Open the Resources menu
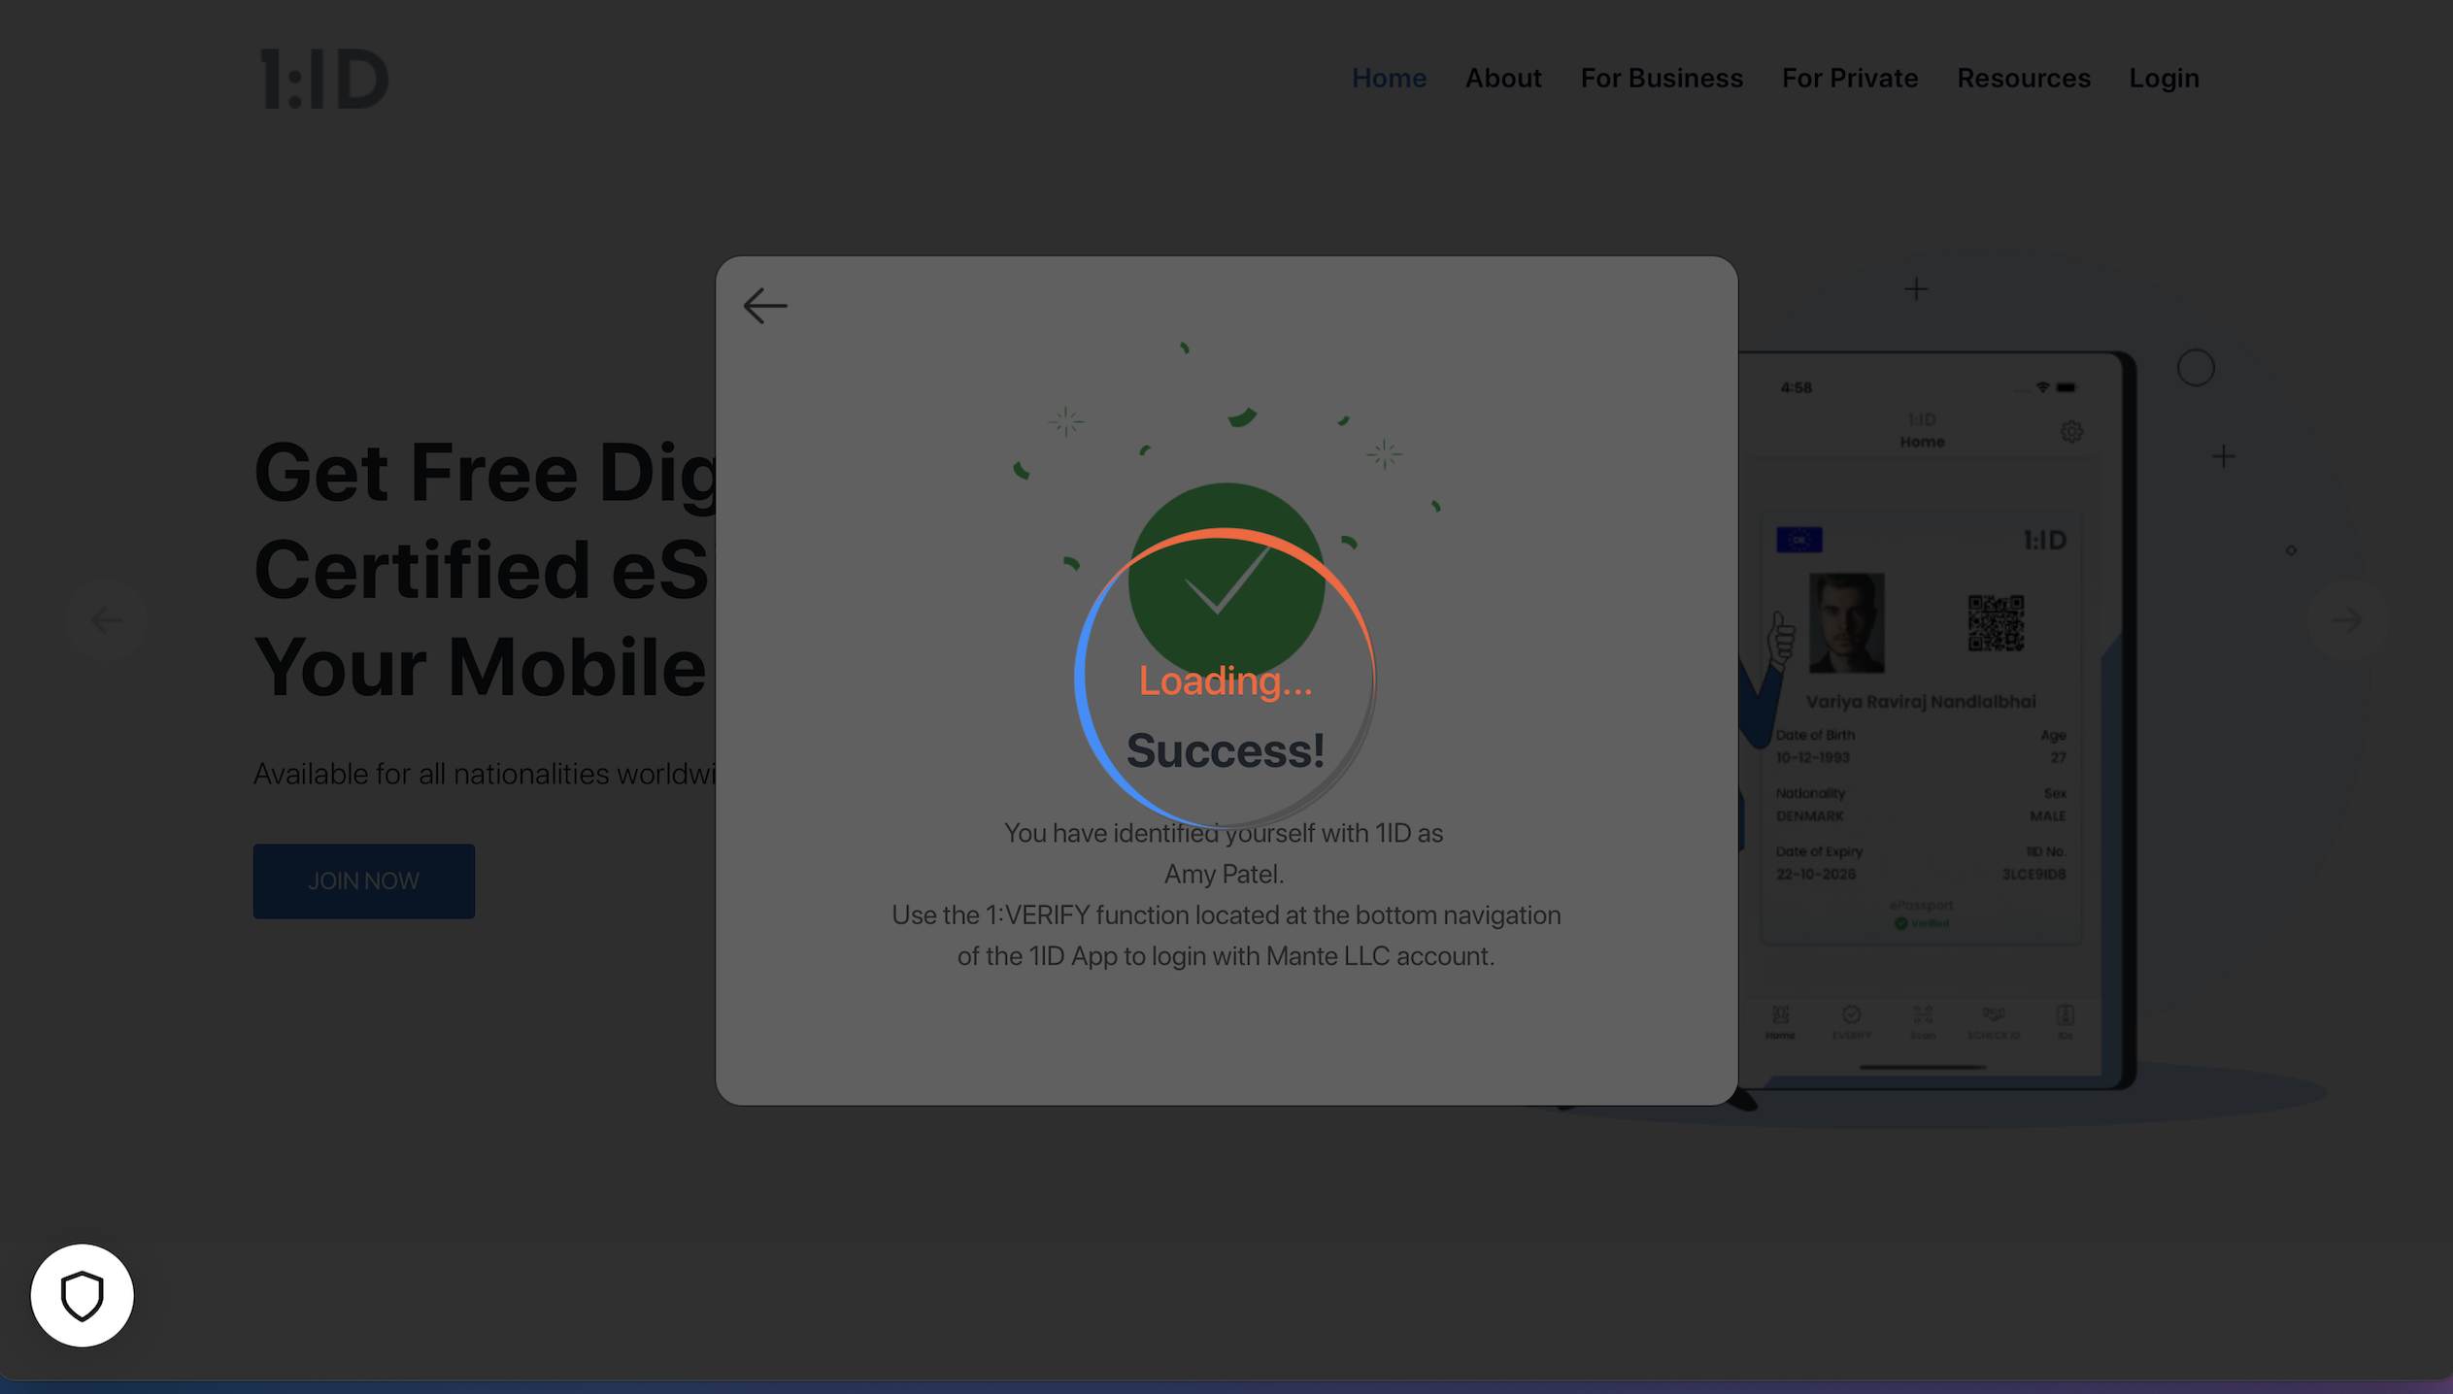Image resolution: width=2453 pixels, height=1394 pixels. (x=2023, y=78)
